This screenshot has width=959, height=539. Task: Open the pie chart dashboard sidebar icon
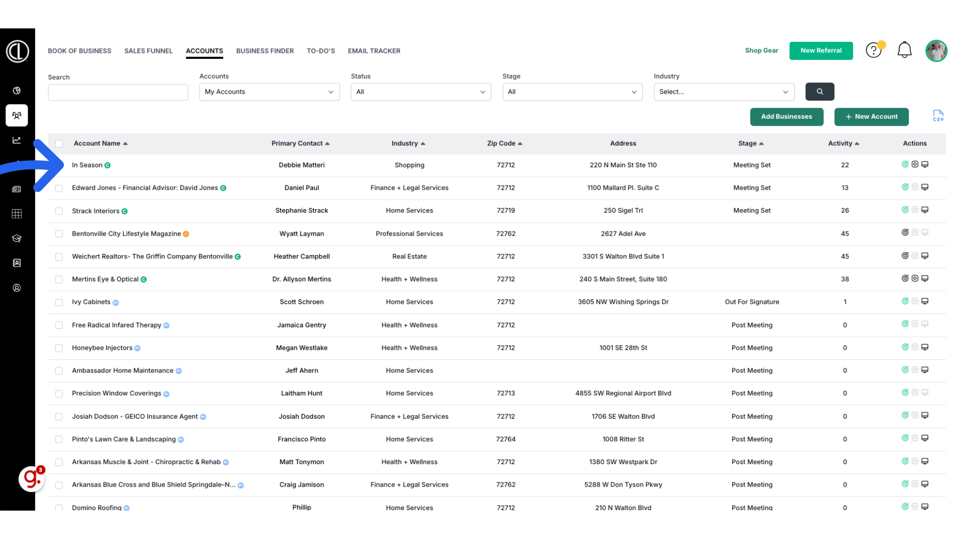click(16, 90)
